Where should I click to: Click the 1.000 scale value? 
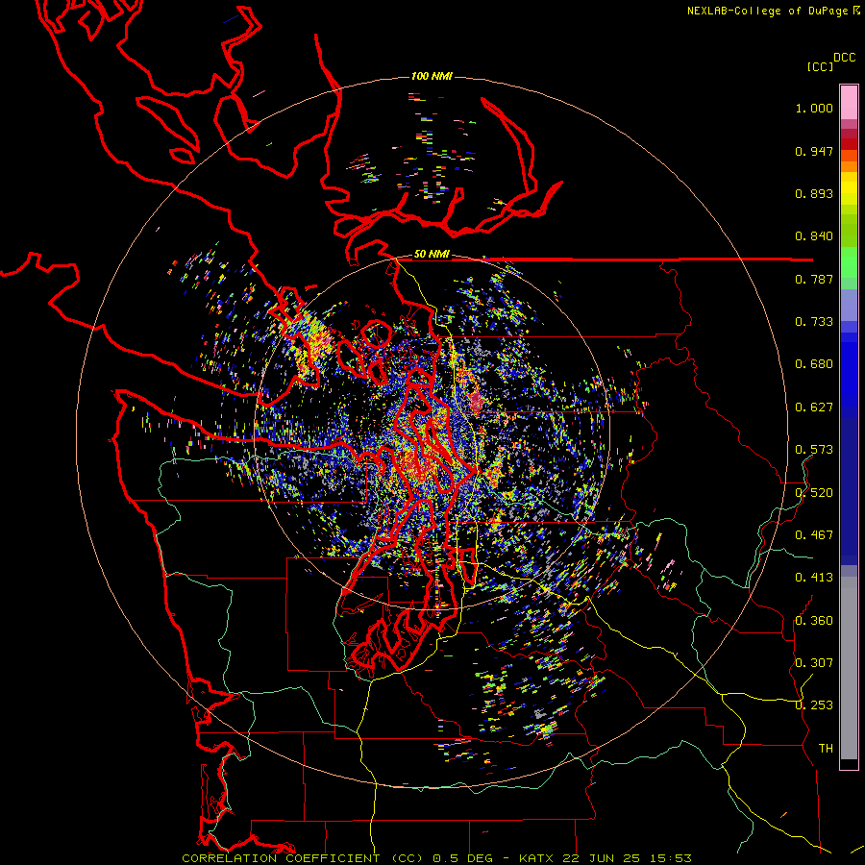(814, 108)
